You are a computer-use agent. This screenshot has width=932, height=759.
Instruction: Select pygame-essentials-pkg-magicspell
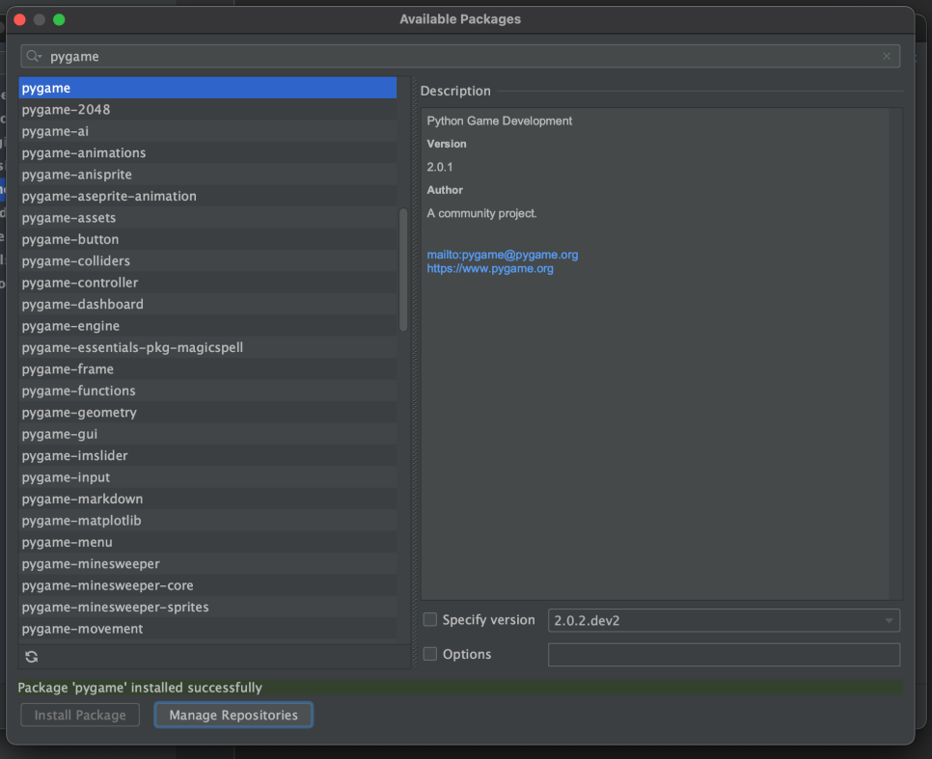pos(207,348)
